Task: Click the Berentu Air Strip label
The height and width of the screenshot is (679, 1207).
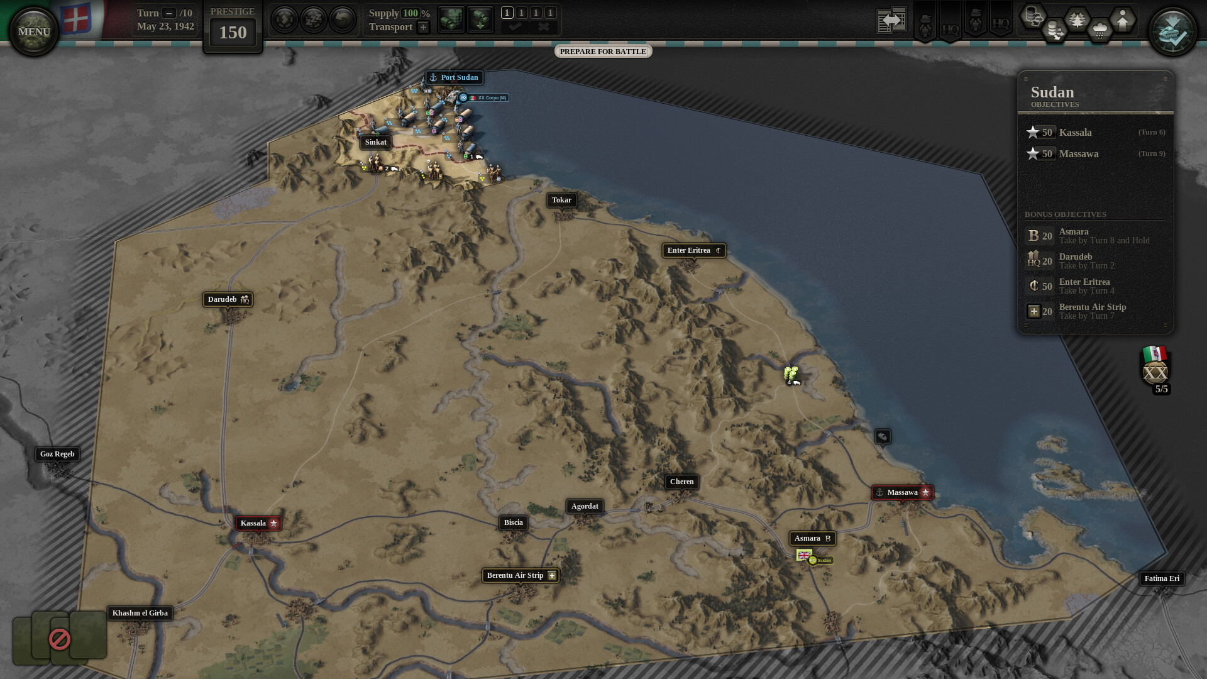Action: tap(520, 575)
